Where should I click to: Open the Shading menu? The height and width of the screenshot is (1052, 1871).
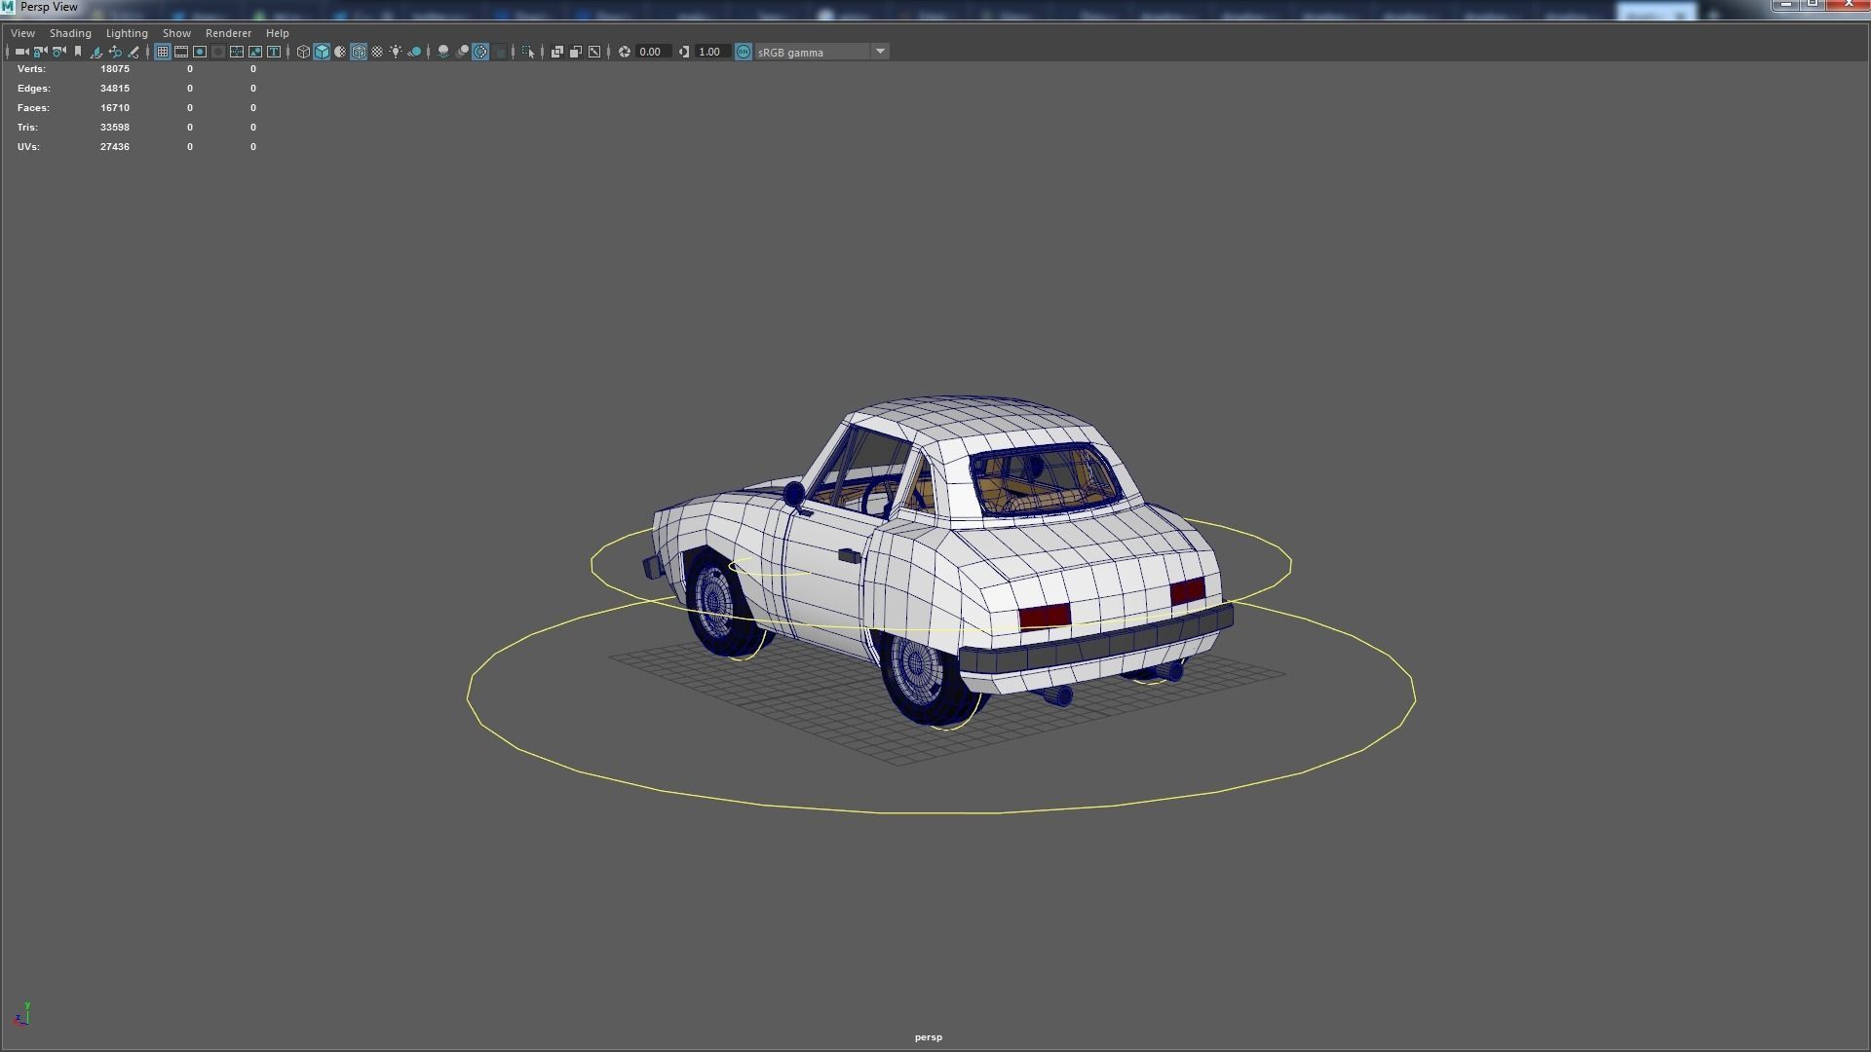70,33
